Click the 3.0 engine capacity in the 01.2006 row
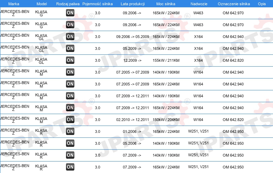The height and width of the screenshot is (173, 273). 97,131
